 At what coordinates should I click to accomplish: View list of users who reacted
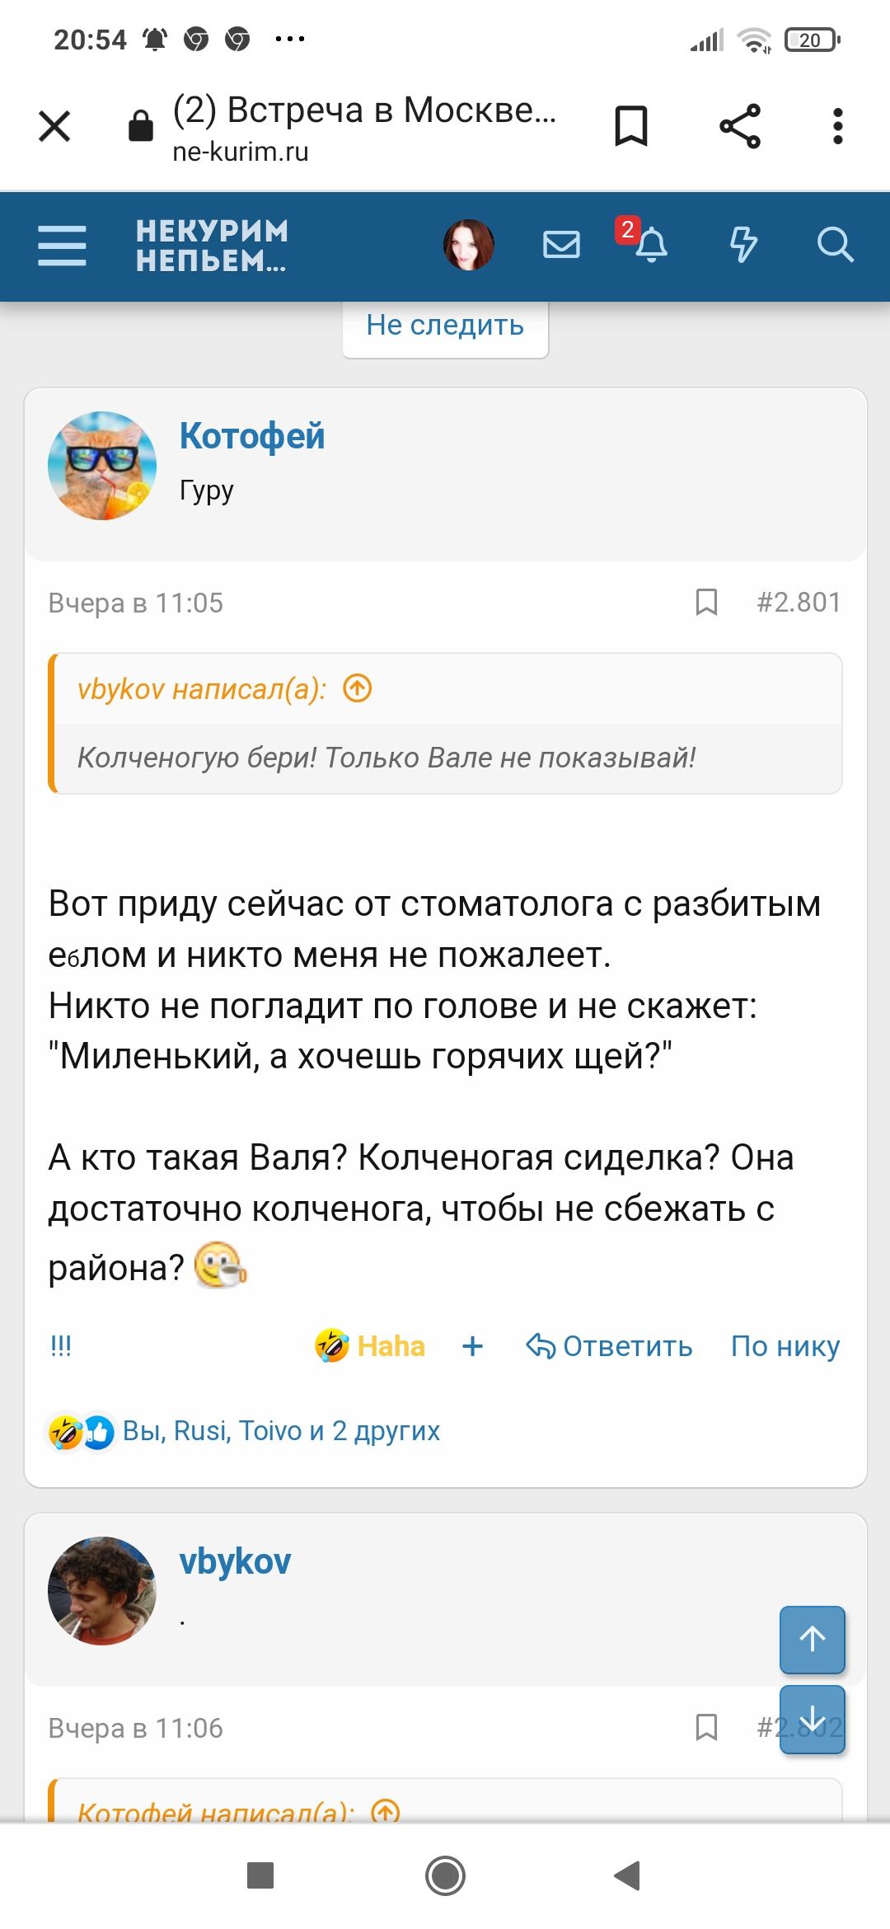point(281,1431)
